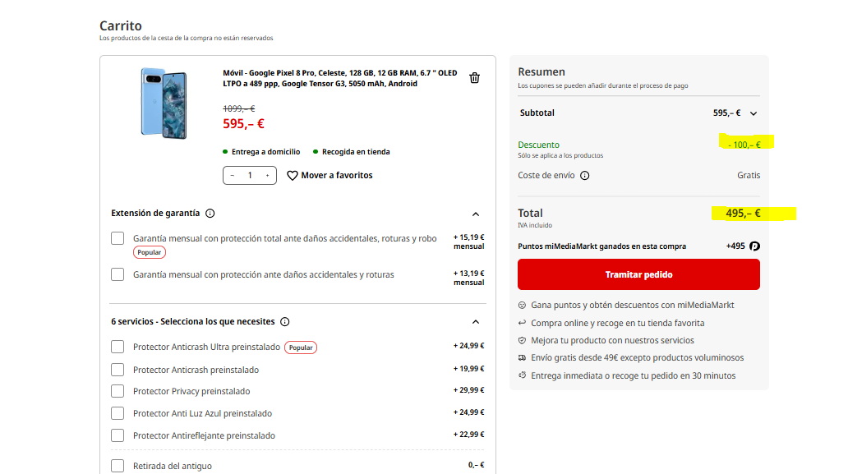Click the Popular badge next to Anticrash Ultra

coord(301,347)
